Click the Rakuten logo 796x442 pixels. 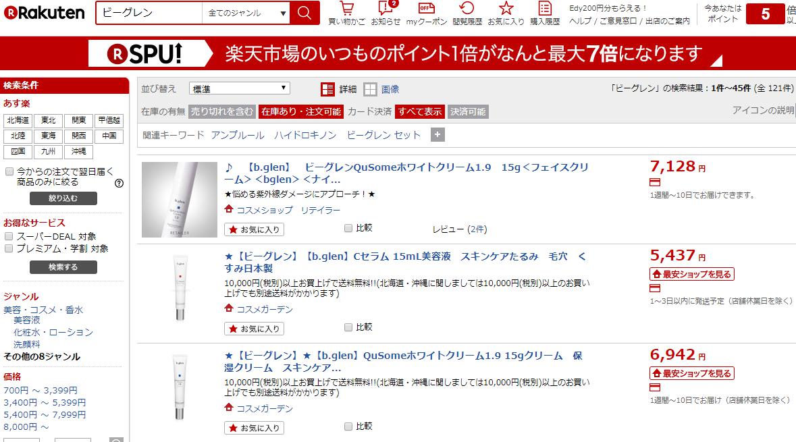pyautogui.click(x=44, y=13)
